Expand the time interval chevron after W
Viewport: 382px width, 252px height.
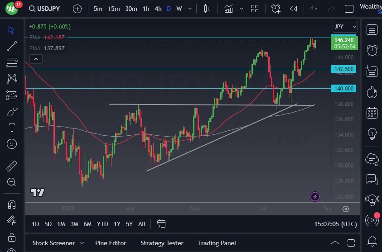tap(190, 9)
